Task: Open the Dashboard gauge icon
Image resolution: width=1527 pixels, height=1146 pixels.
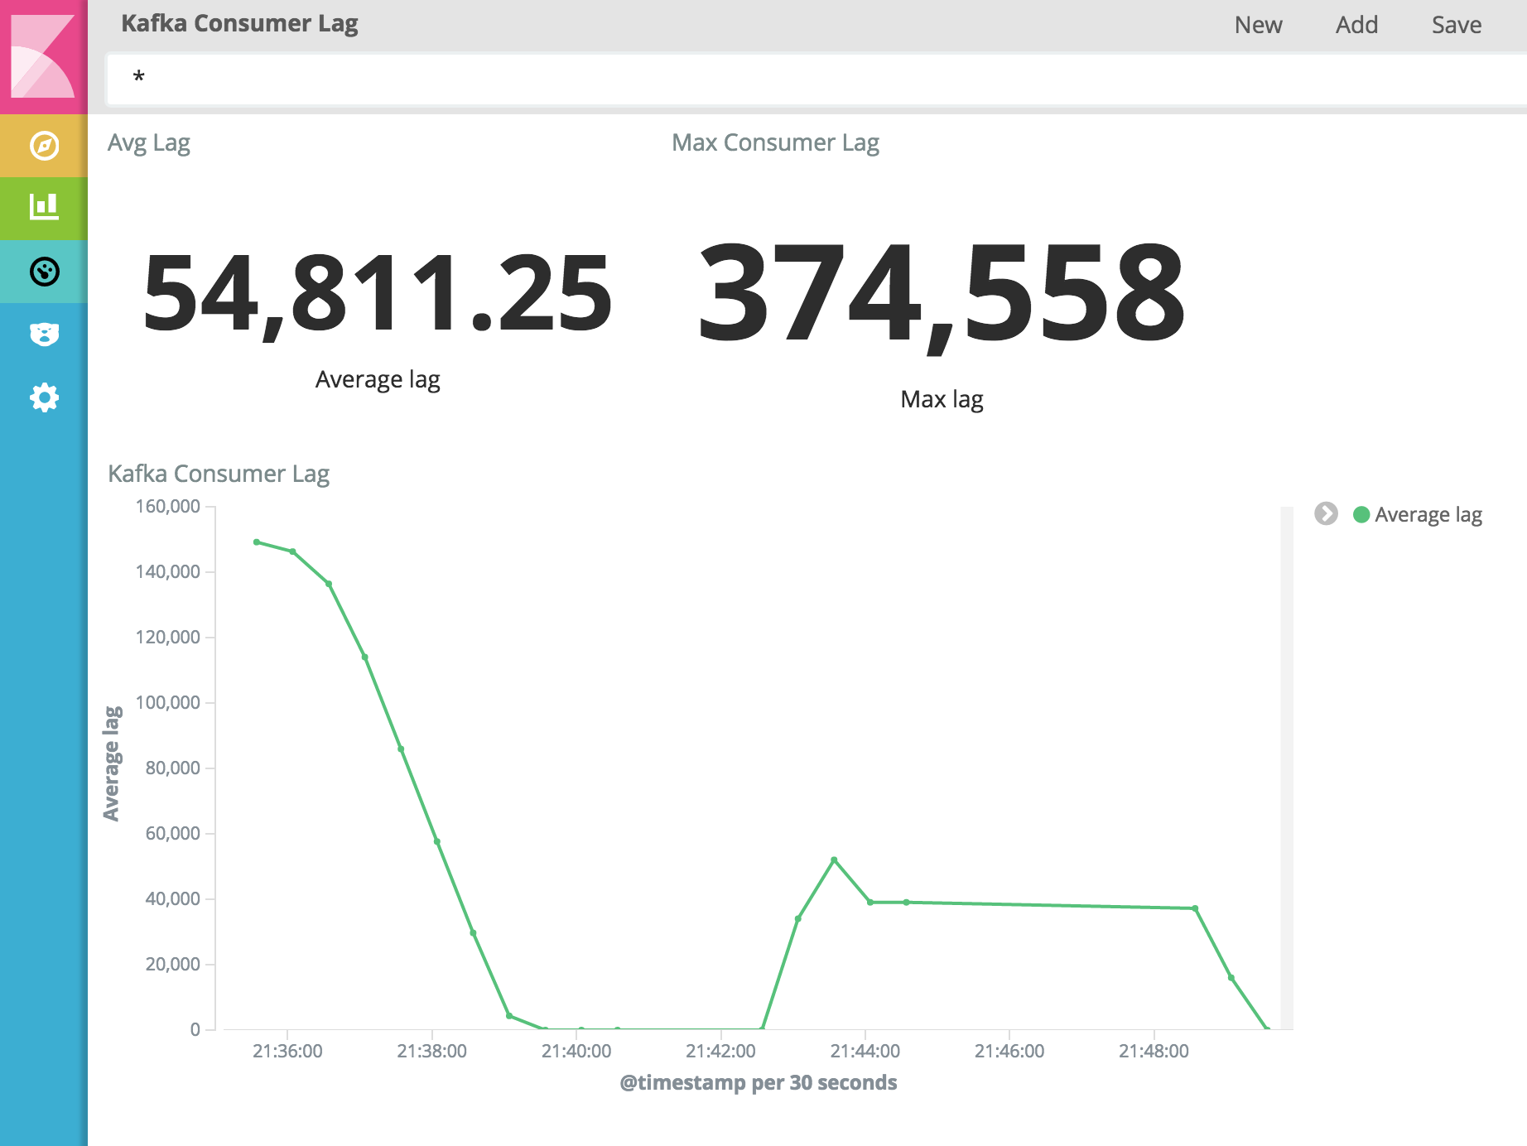Action: [44, 272]
